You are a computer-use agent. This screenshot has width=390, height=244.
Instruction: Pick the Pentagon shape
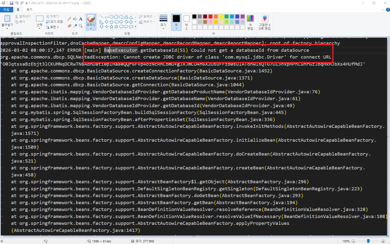[x=111, y=22]
